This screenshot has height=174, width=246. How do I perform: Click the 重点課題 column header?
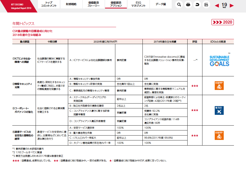(x=24, y=42)
